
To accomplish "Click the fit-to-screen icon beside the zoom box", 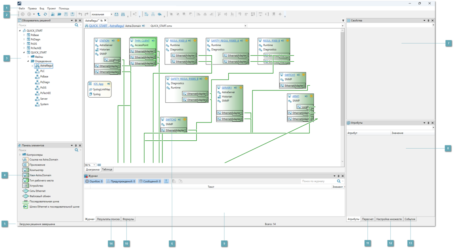I will (x=99, y=165).
